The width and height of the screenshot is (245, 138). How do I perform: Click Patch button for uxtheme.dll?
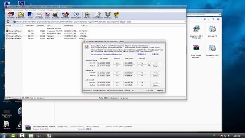coord(155,82)
